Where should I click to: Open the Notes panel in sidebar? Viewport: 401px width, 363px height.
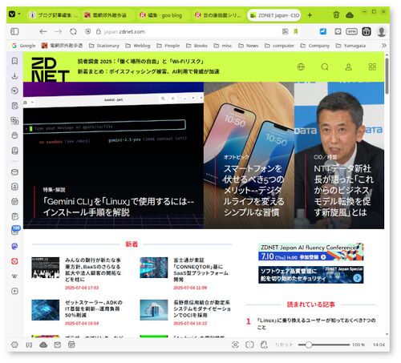(x=14, y=106)
